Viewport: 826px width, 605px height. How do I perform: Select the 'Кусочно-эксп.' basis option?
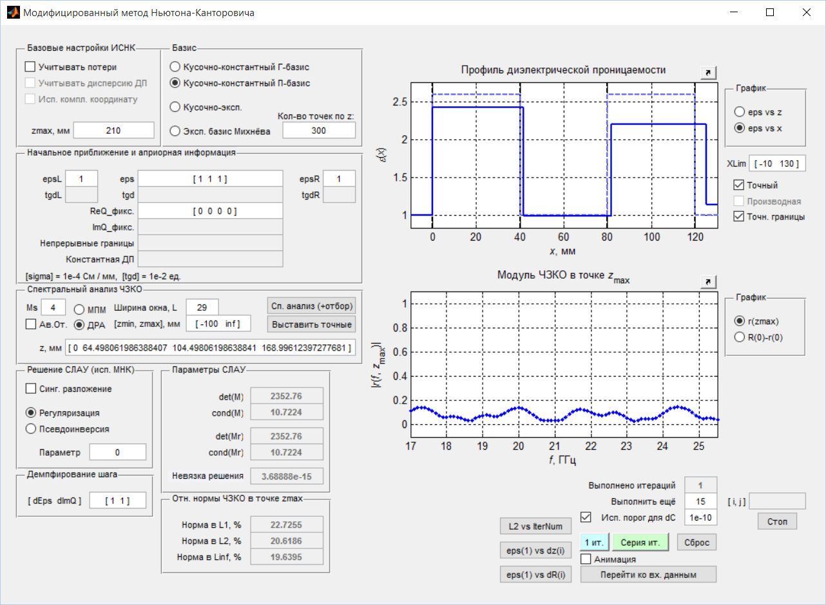tap(175, 107)
